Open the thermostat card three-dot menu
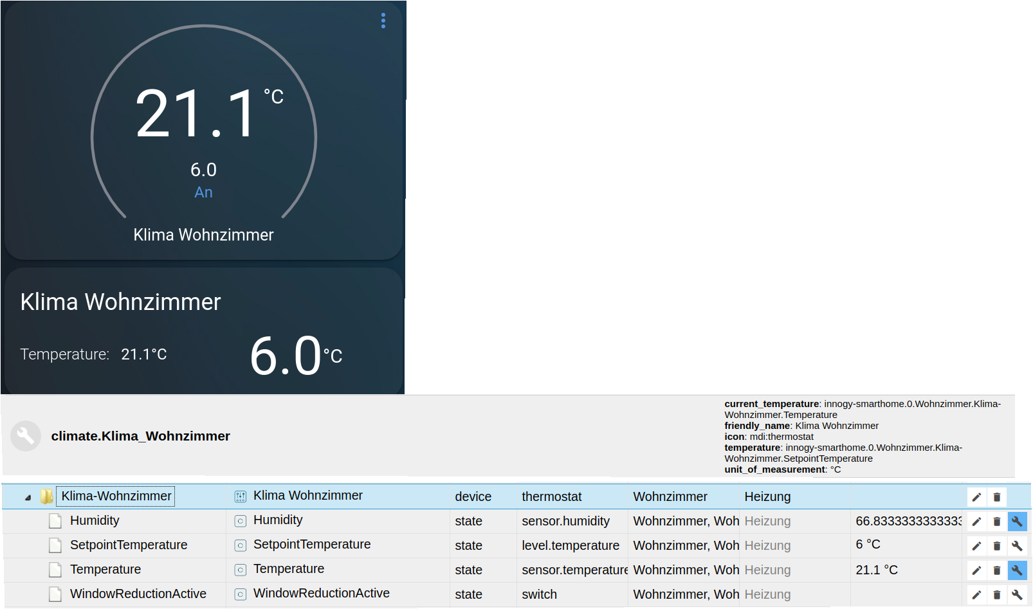Viewport: 1033px width, 609px height. [x=383, y=21]
